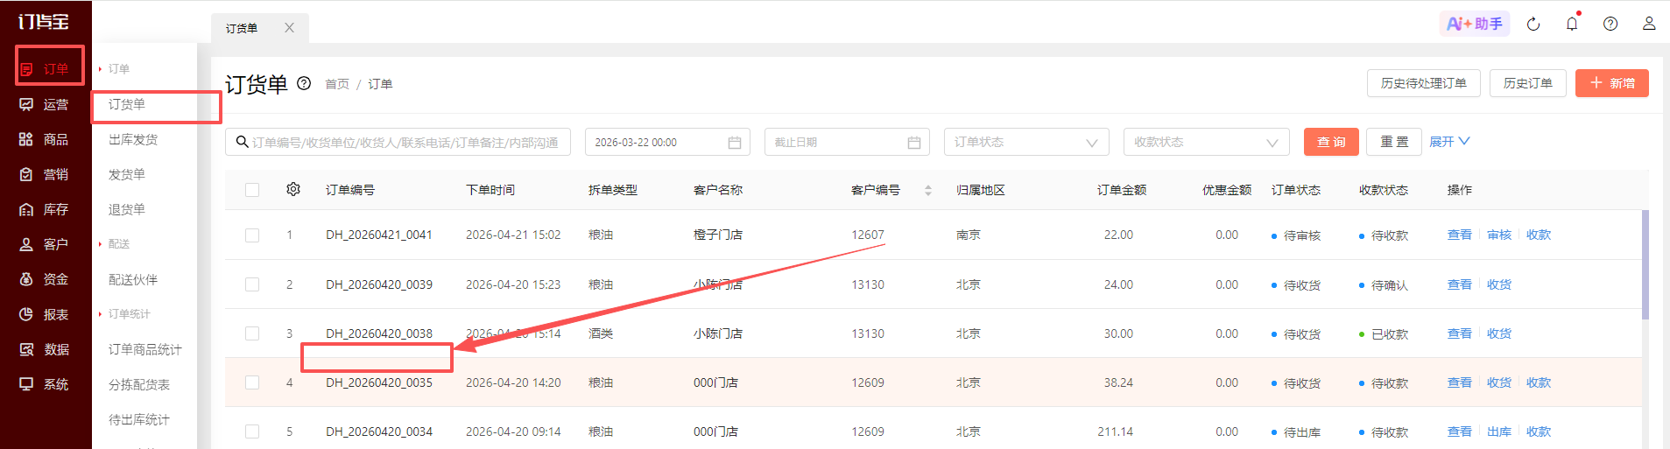Open the 收款状态 dropdown
Viewport: 1670px width, 449px height.
tap(1207, 142)
